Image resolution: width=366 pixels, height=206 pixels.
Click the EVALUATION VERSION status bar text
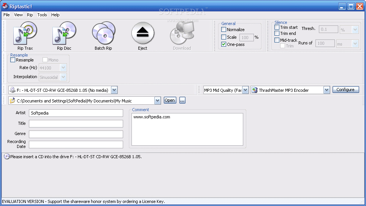[x=83, y=201]
